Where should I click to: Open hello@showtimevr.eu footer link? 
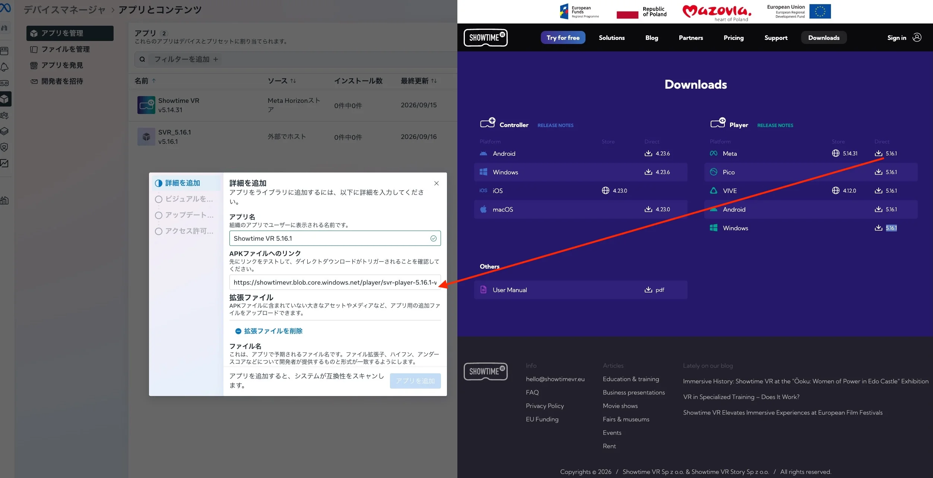(555, 379)
